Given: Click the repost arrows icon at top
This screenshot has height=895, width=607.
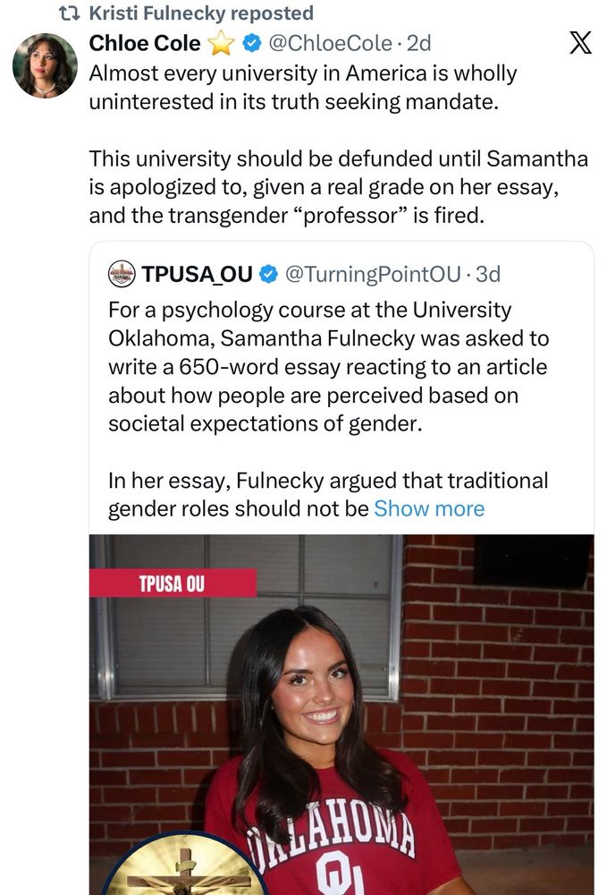Looking at the screenshot, I should (68, 13).
